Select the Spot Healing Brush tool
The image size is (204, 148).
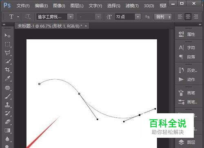point(7,88)
